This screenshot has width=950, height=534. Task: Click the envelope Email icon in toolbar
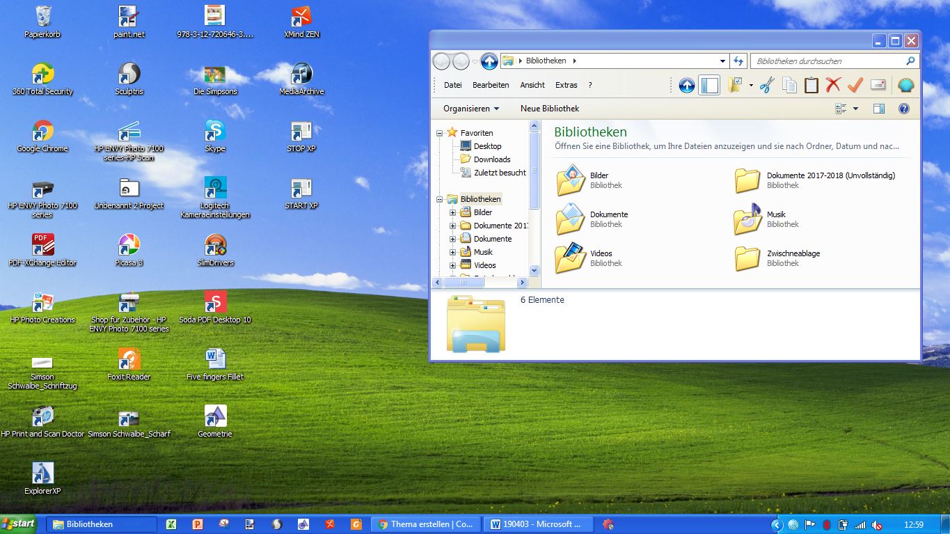click(x=878, y=85)
